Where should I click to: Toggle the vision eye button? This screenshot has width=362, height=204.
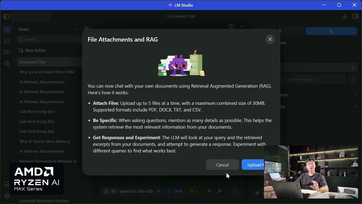click(192, 191)
